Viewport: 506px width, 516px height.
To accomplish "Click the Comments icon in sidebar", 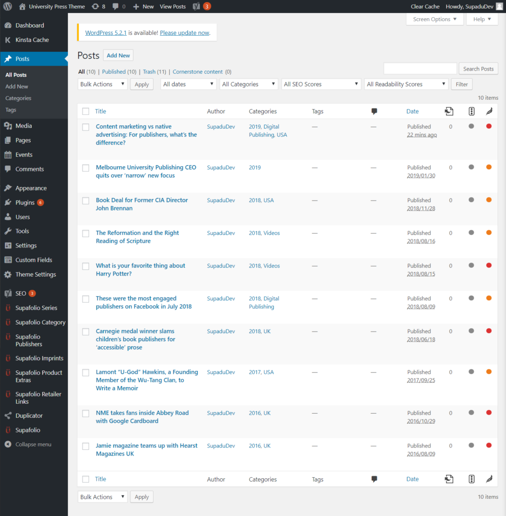I will click(x=8, y=169).
